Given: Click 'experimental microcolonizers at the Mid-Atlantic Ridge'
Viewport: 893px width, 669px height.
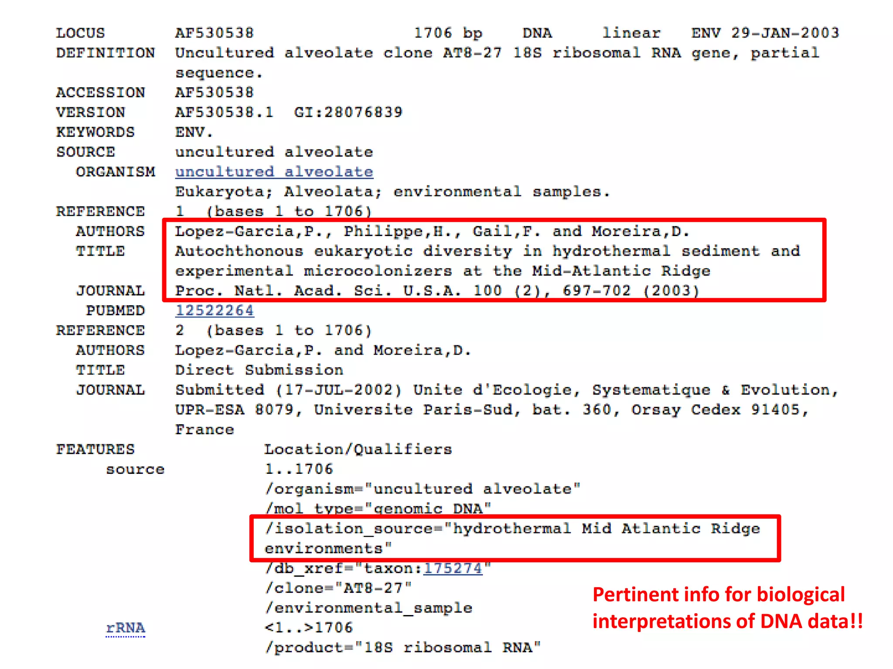Looking at the screenshot, I should tap(443, 271).
